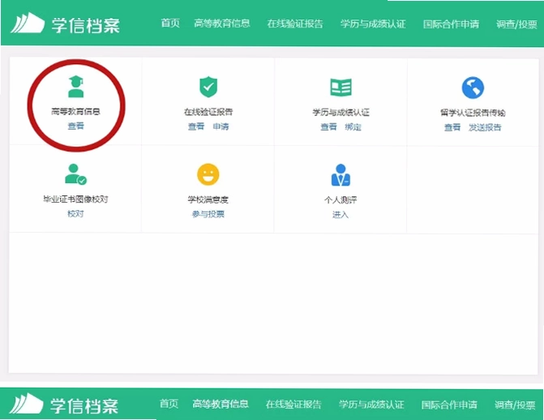Click the 个人测评 card title text

(x=341, y=200)
